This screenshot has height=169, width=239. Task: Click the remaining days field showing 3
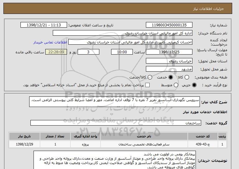[x=88, y=52]
